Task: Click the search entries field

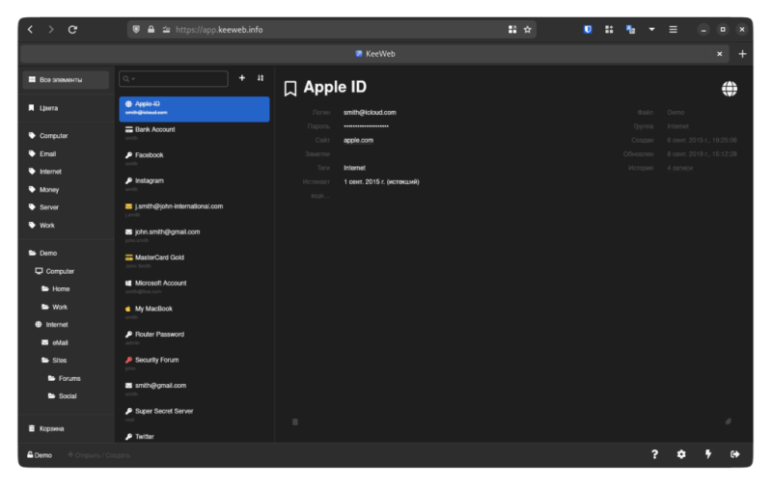Action: tap(174, 79)
